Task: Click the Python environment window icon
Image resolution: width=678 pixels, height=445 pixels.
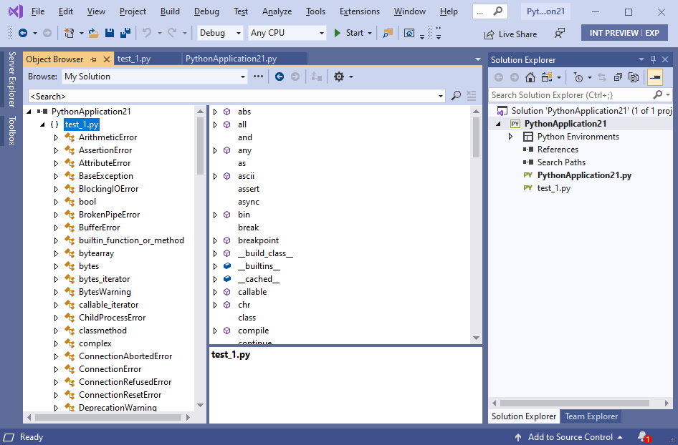Action: tap(409, 33)
